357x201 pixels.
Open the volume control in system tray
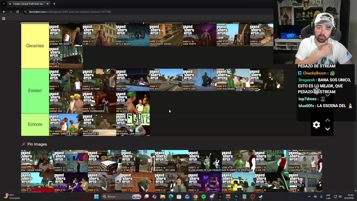[340, 197]
